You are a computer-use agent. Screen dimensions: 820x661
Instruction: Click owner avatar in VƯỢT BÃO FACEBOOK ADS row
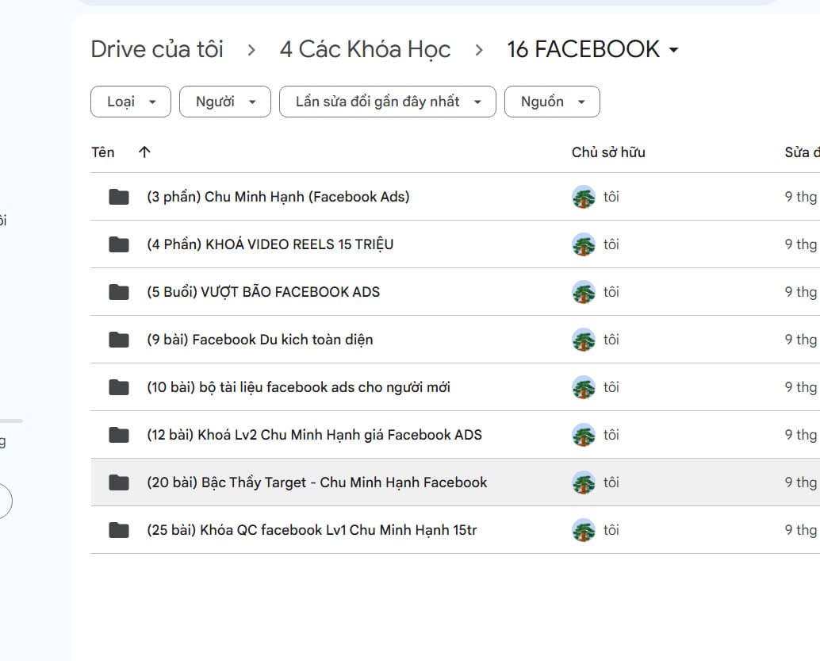[584, 292]
